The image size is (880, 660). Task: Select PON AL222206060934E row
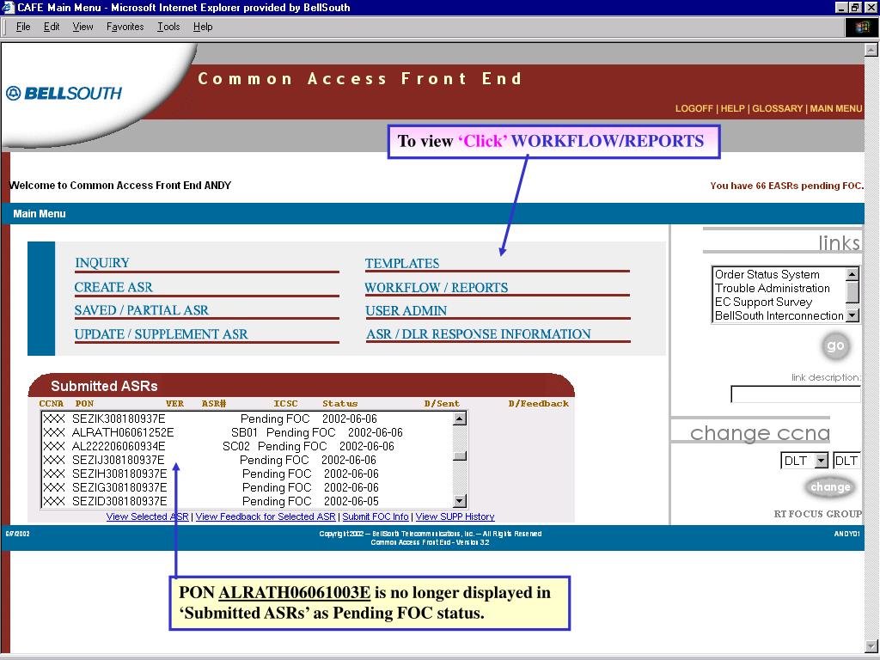247,446
